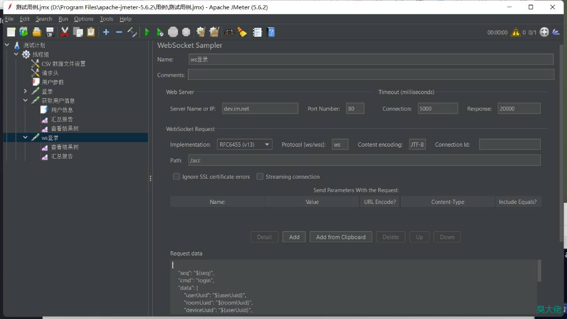Click the Up button
Viewport: 567px width, 319px height.
coord(419,237)
